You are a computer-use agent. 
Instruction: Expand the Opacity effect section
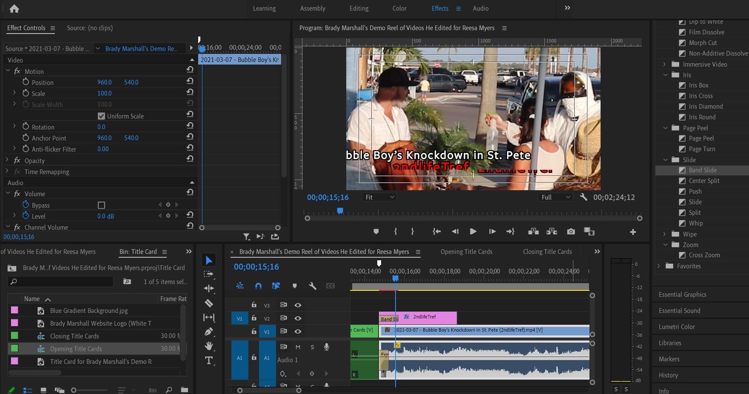point(7,160)
